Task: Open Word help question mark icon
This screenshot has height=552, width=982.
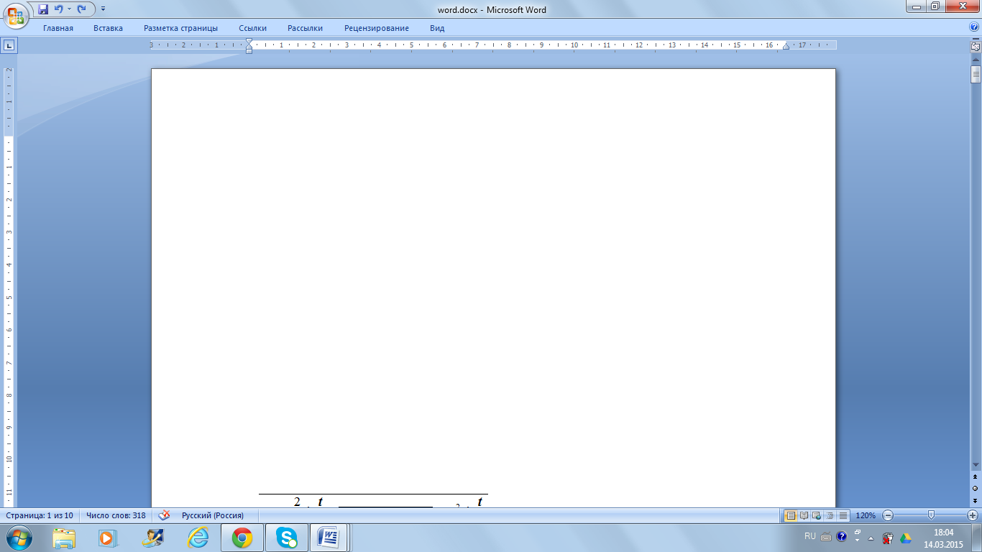Action: [x=974, y=27]
